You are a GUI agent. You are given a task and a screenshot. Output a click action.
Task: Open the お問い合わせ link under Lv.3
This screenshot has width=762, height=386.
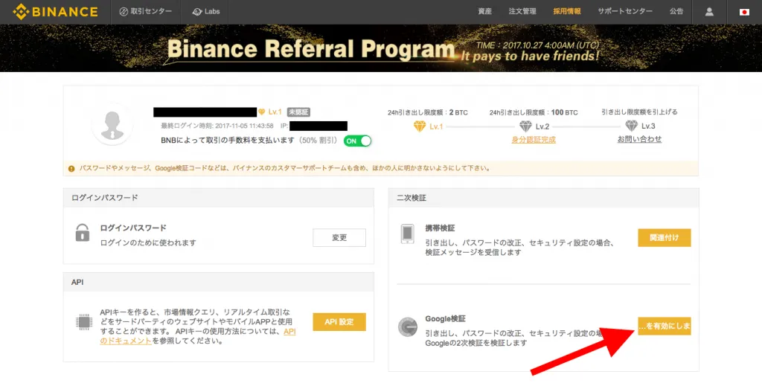tap(639, 139)
